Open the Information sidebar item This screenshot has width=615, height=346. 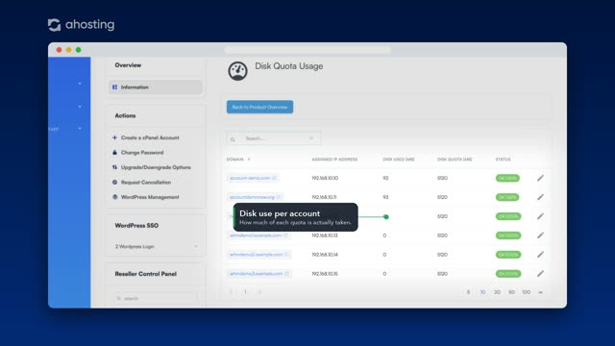(156, 87)
